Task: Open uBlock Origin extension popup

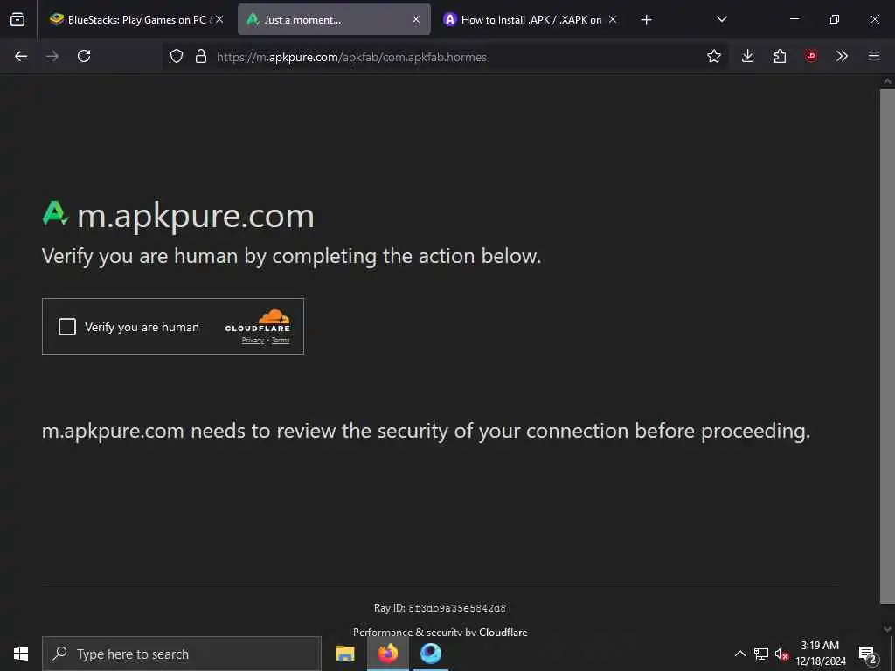Action: point(810,56)
